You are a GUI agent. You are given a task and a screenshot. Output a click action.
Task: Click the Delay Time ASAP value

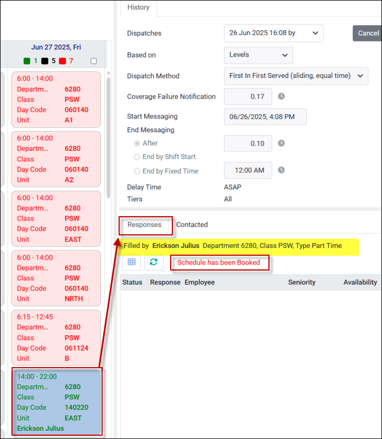(x=233, y=187)
